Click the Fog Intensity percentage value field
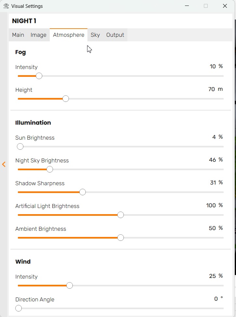236x317 pixels. click(x=213, y=66)
